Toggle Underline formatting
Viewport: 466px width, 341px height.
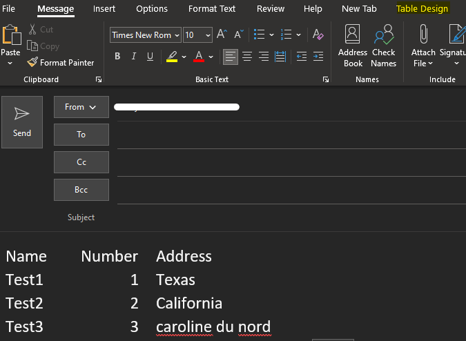click(150, 56)
